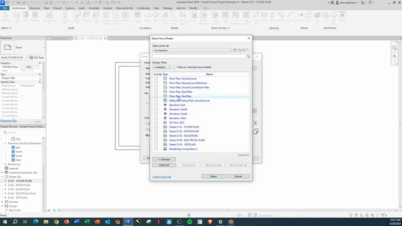Check the 3D View: {3D} box
The image size is (402, 226).
click(x=156, y=123)
